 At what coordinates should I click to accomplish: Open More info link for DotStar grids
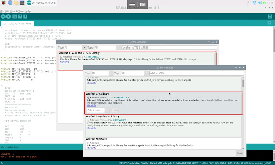point(92,82)
